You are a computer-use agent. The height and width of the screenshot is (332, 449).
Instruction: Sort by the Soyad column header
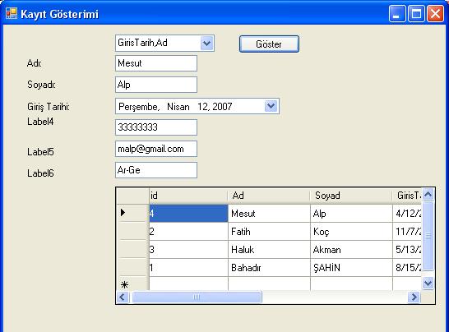(351, 196)
